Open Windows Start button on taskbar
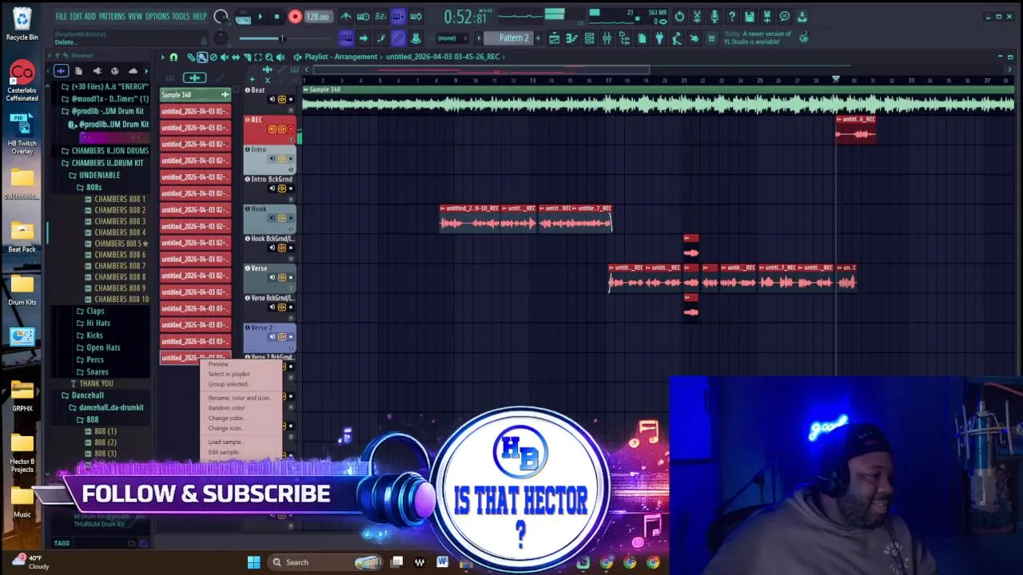The image size is (1023, 575). click(253, 562)
